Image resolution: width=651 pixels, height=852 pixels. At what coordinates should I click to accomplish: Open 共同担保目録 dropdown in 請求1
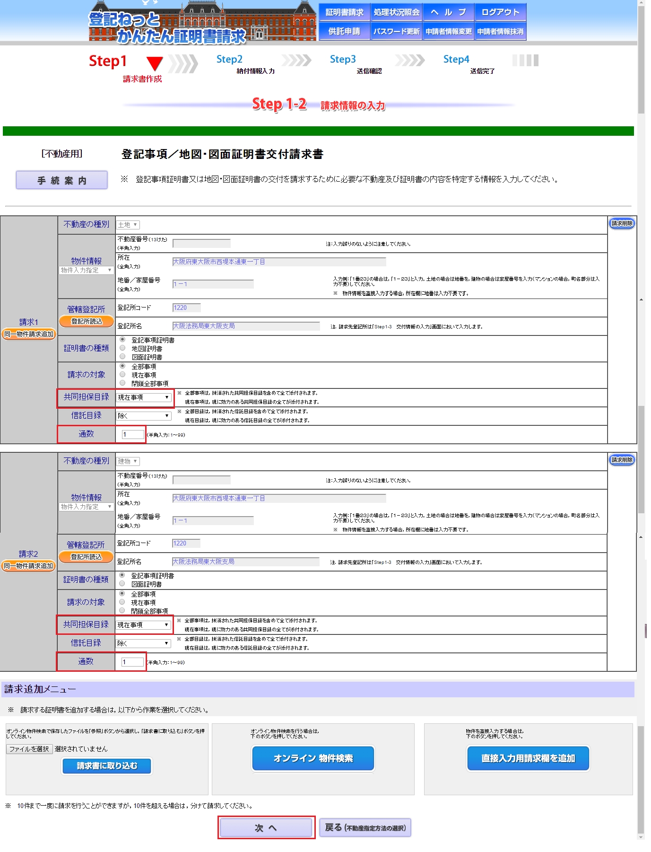[144, 397]
